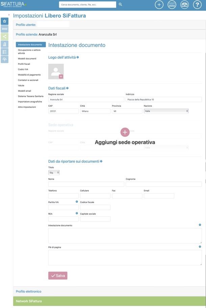Click the Partita IVA input field
206x308 pixels.
[x=63, y=207]
